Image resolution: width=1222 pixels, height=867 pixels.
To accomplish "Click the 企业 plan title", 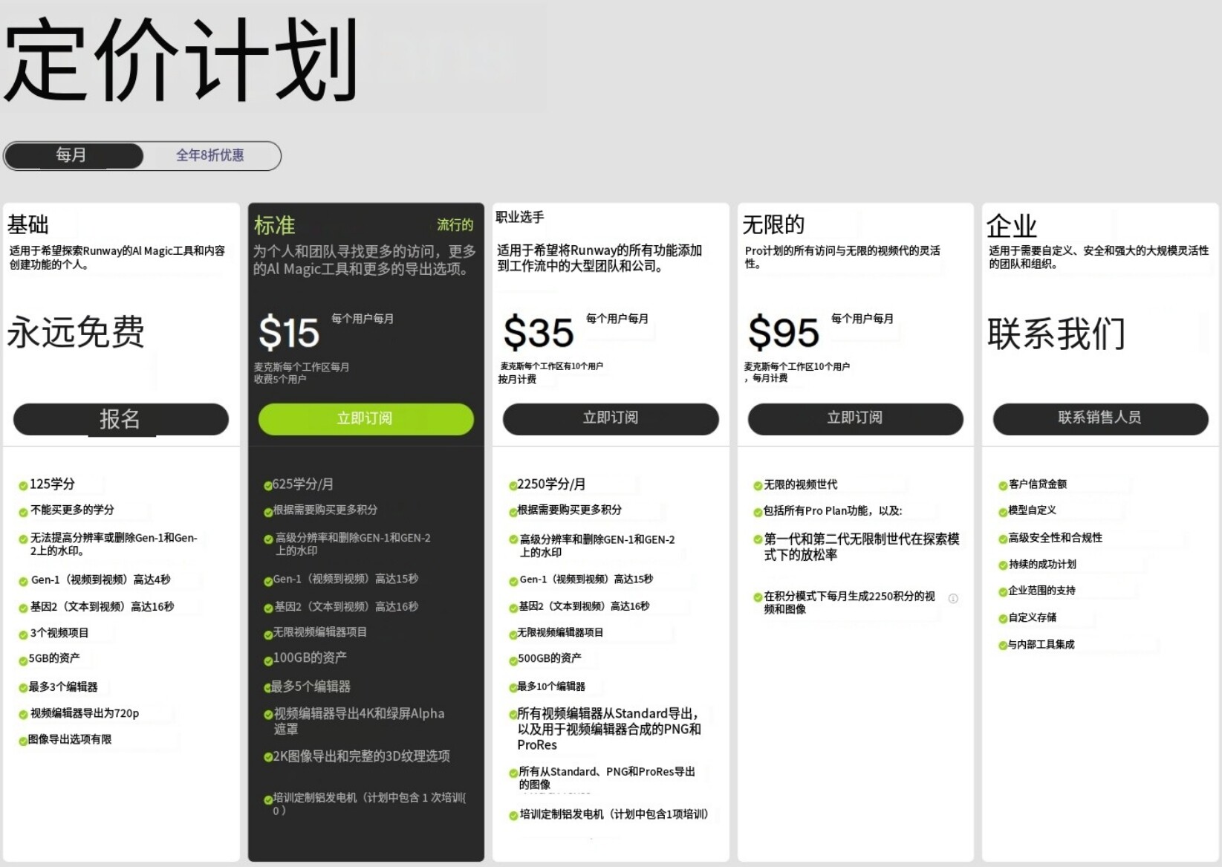I will click(1012, 226).
